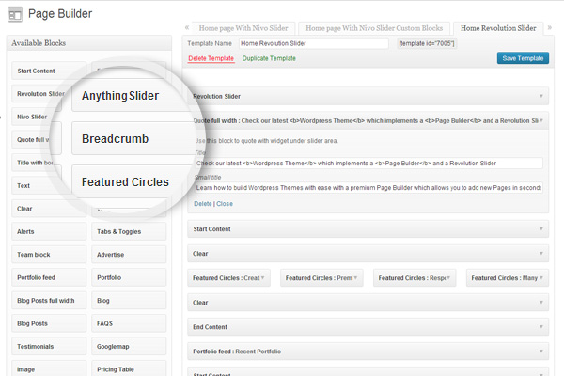Image resolution: width=564 pixels, height=376 pixels.
Task: Select the Pricing Table block
Action: [129, 369]
